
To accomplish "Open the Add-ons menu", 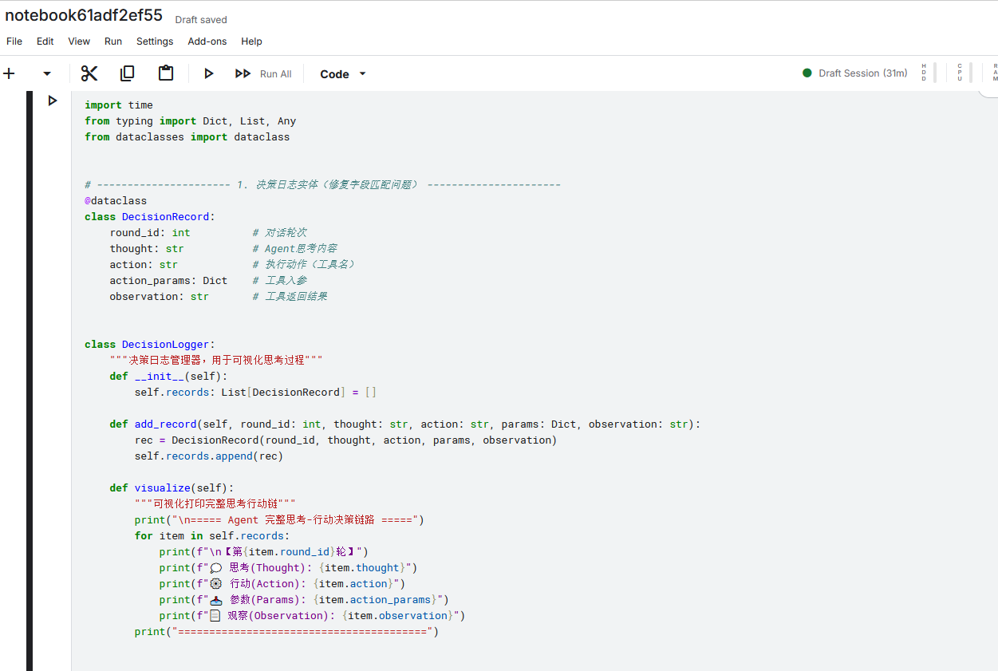I will tap(207, 41).
